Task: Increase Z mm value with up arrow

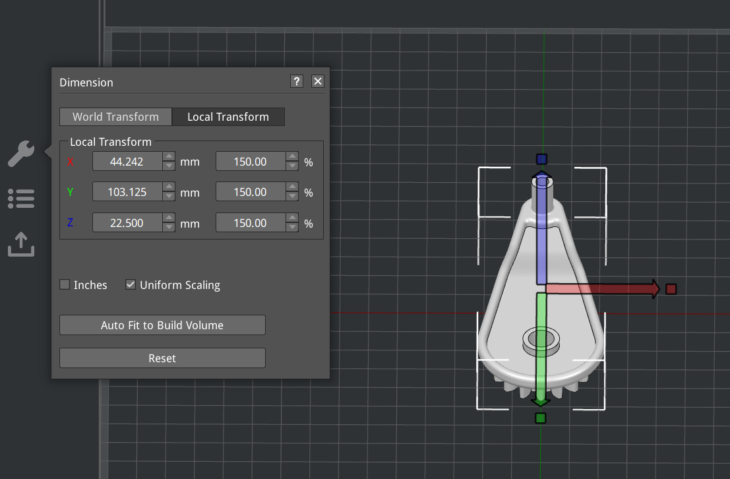Action: click(169, 218)
